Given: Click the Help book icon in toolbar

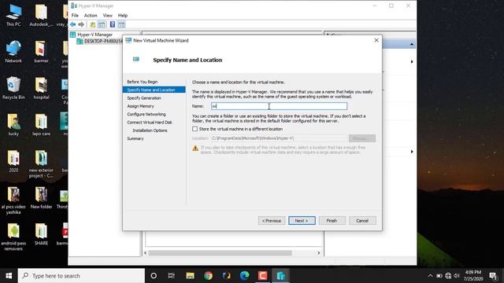Looking at the screenshot, I should tap(113, 24).
